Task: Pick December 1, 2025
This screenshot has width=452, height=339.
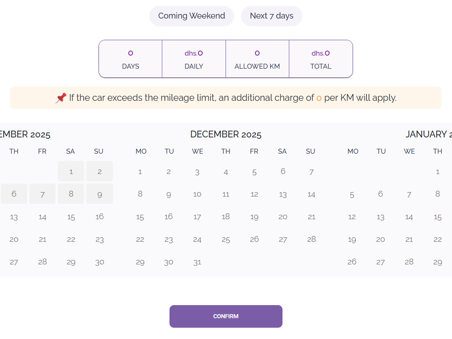Action: tap(140, 172)
